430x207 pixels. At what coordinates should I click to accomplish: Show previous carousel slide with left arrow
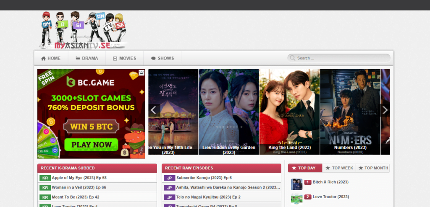click(x=154, y=110)
